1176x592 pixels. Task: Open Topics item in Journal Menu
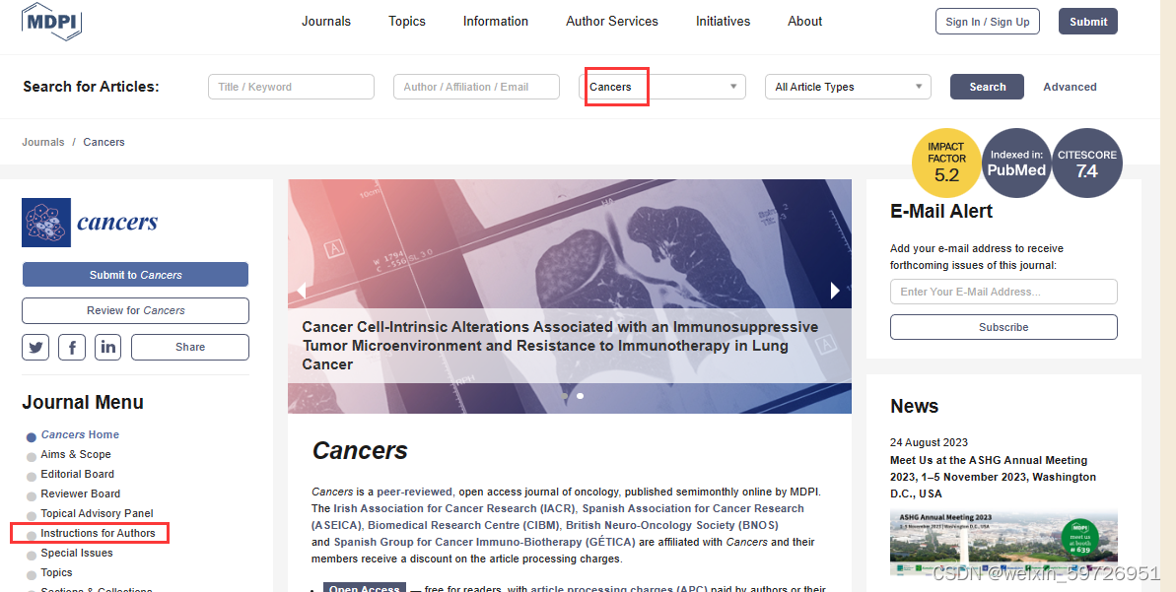[x=56, y=572]
